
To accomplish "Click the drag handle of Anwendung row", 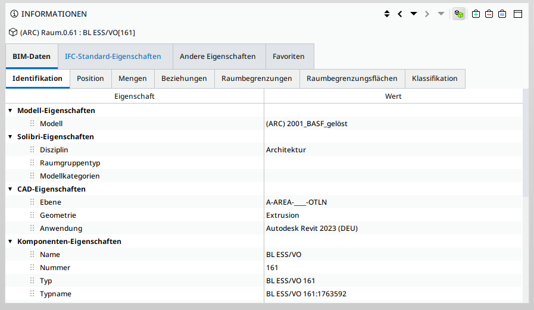I will (x=32, y=228).
